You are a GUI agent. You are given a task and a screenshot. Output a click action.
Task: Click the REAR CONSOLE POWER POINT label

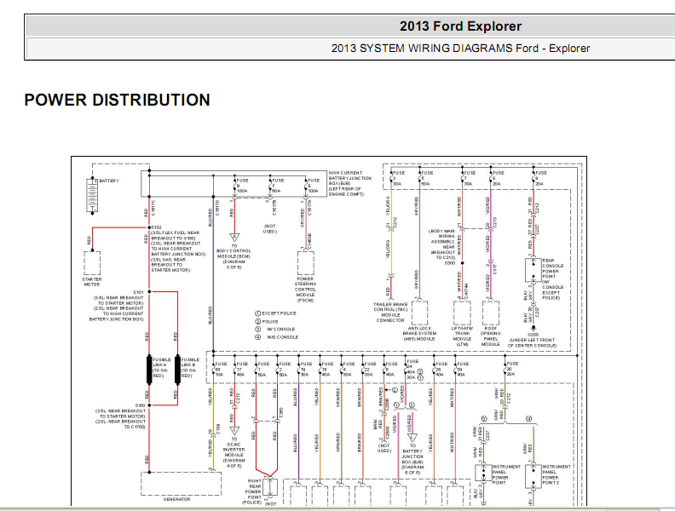(x=552, y=268)
